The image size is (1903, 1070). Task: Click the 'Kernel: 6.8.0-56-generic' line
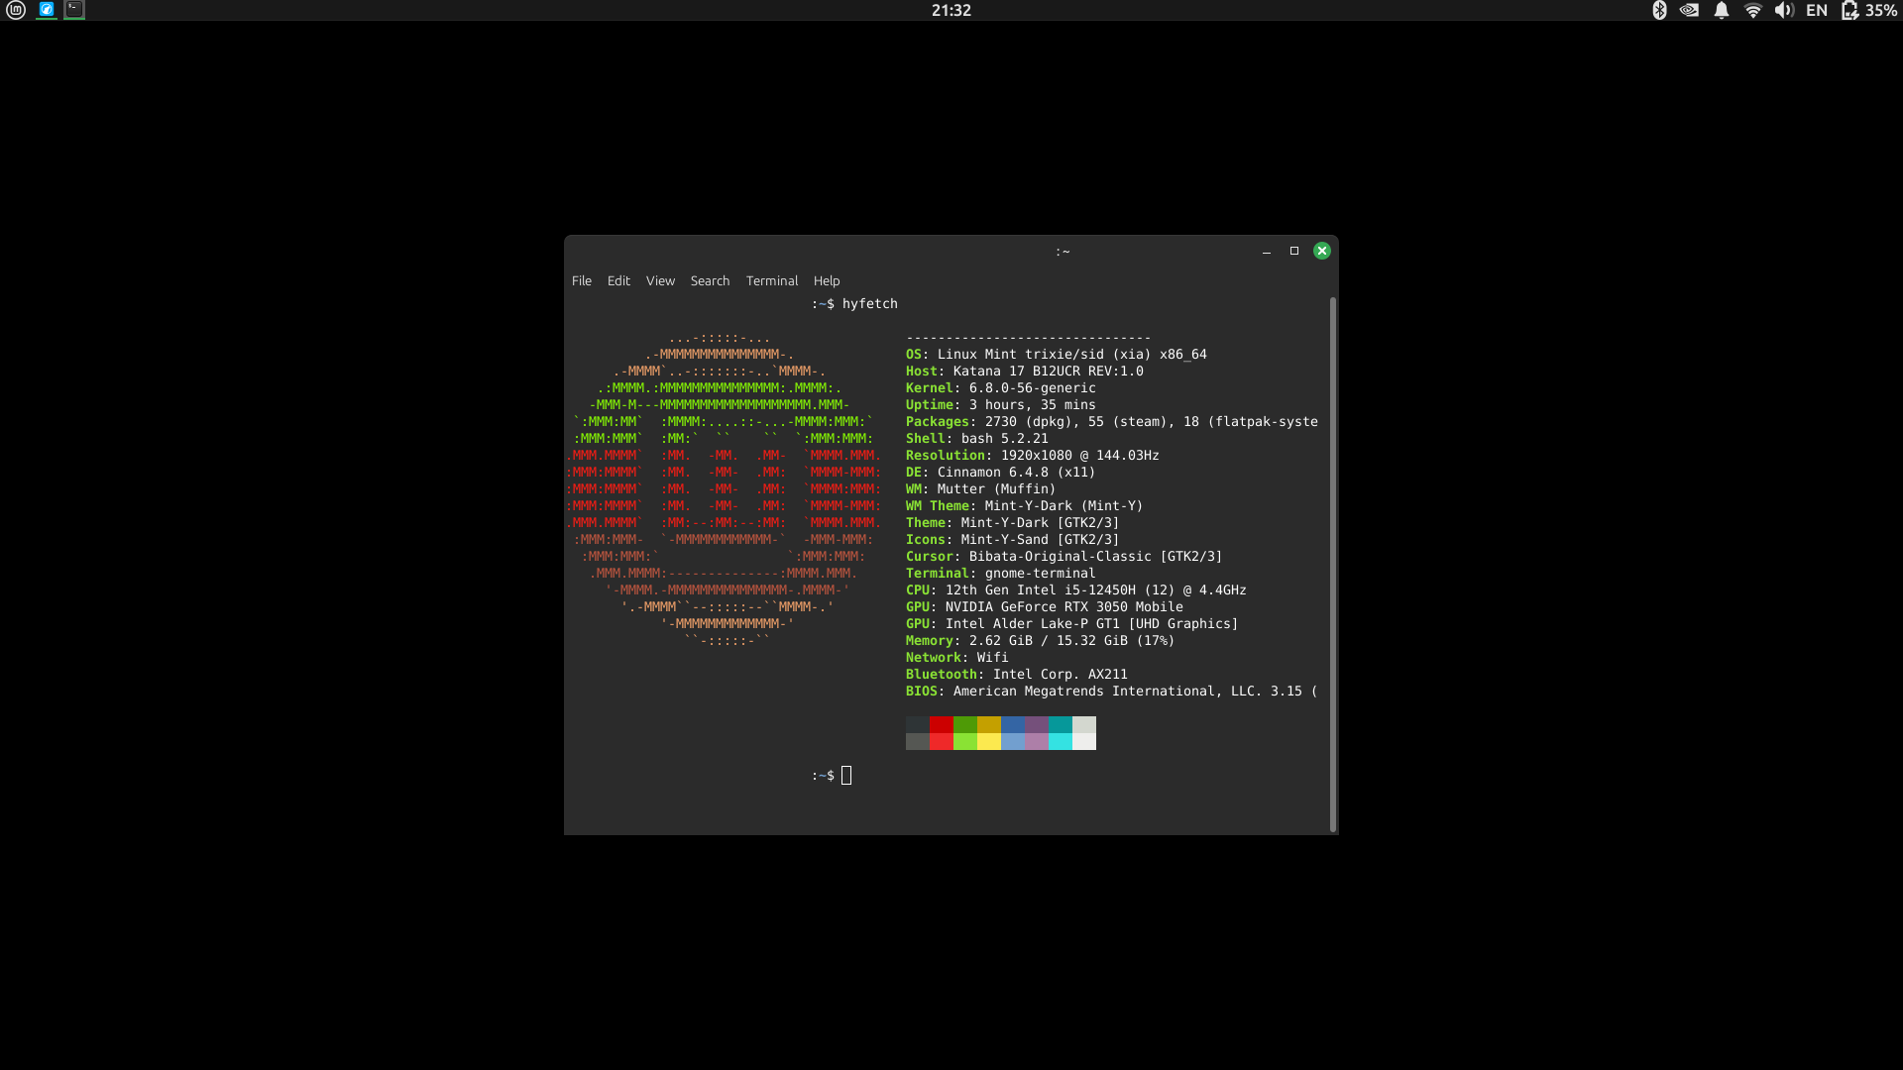click(x=1001, y=388)
